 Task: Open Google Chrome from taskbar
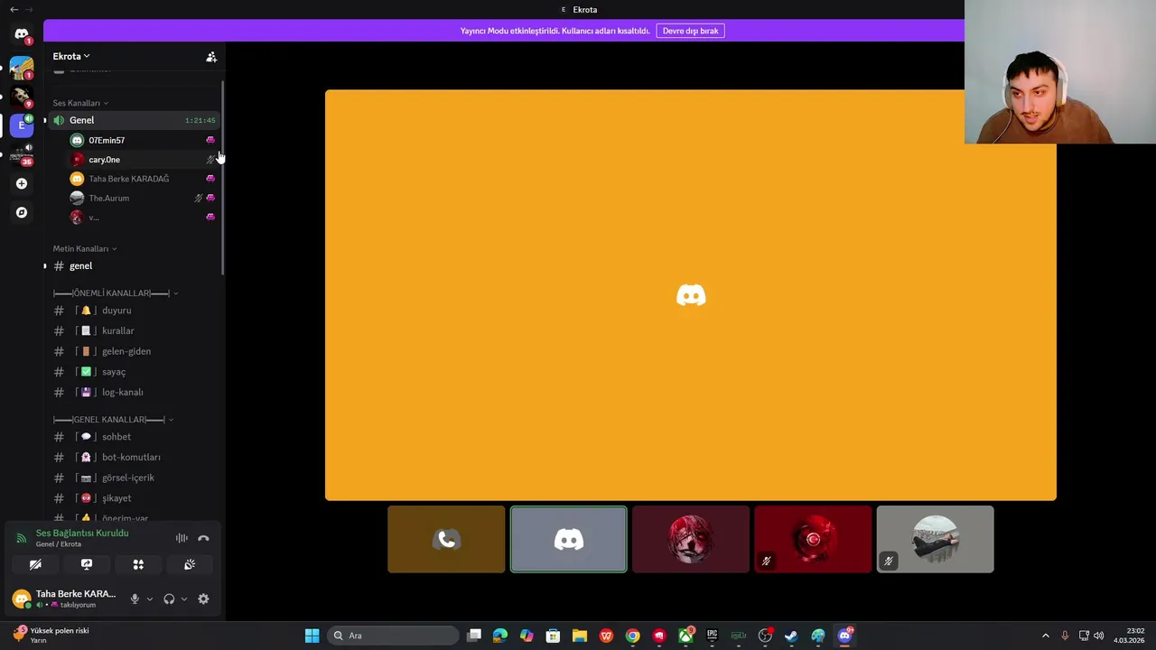point(632,636)
